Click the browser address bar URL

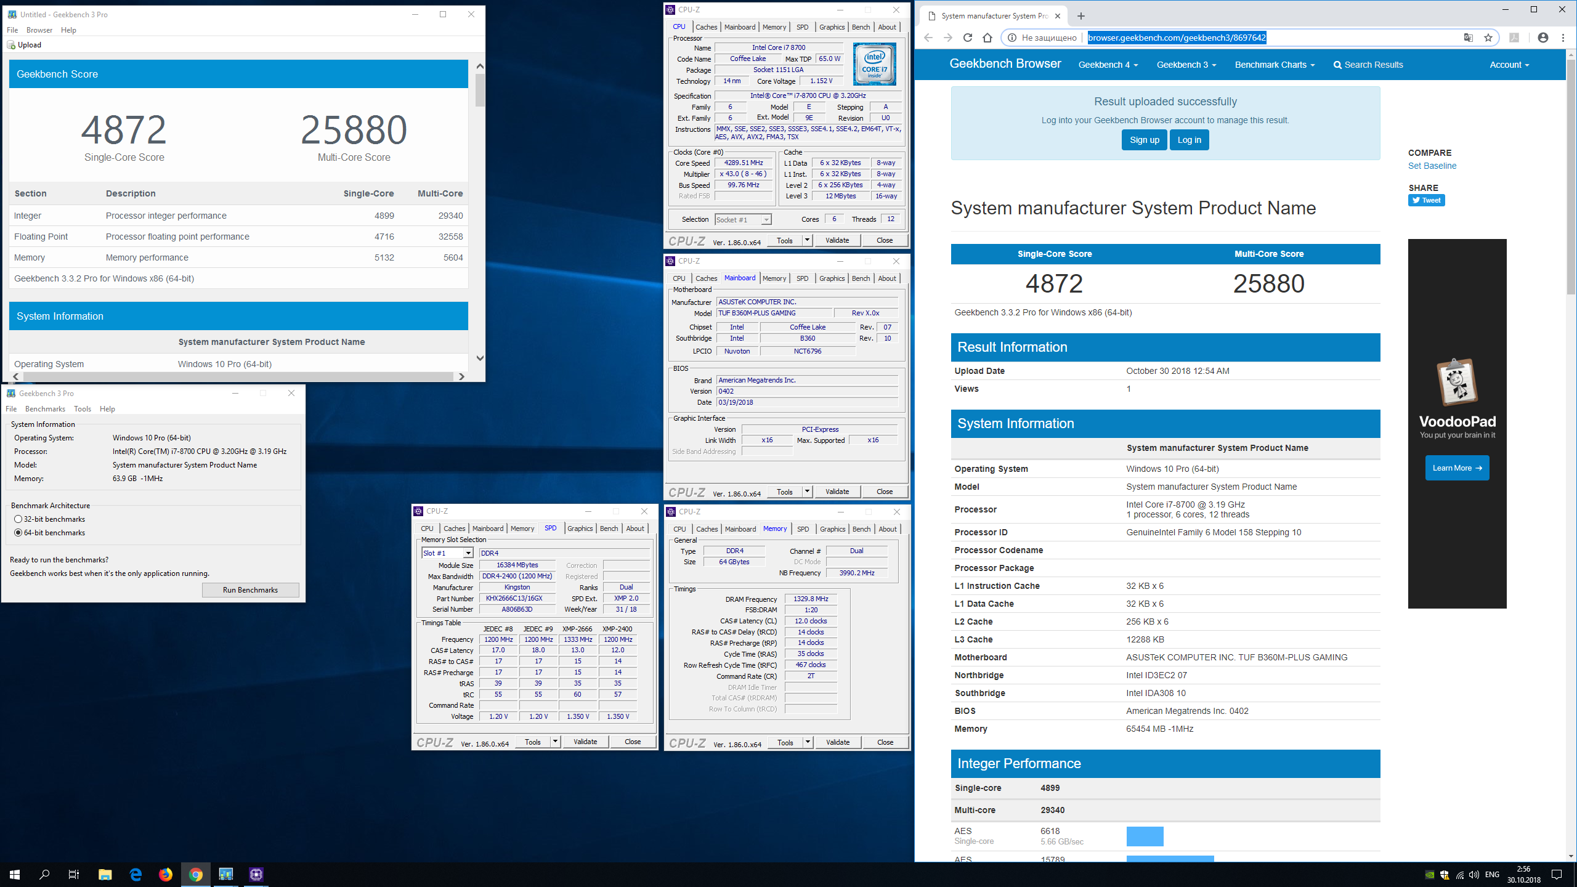pos(1177,38)
